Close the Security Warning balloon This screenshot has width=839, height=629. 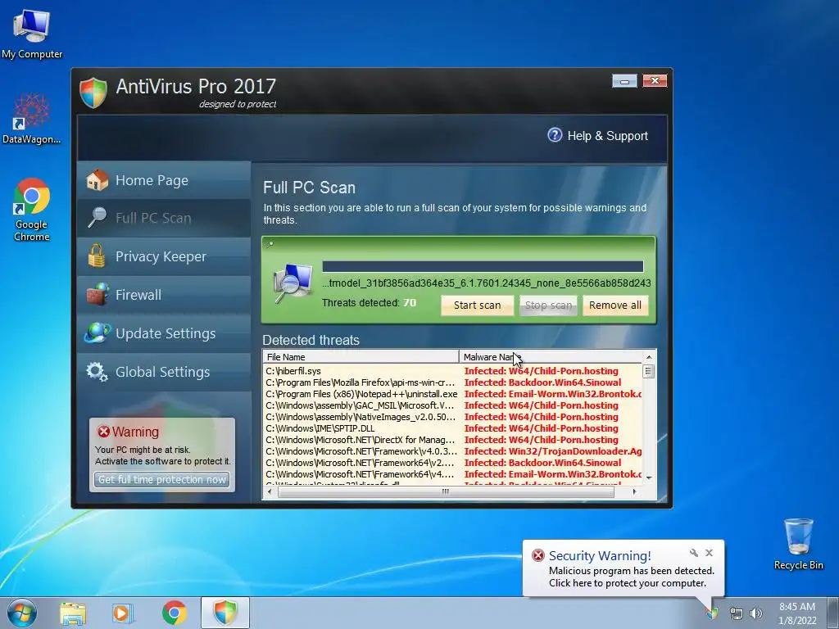pyautogui.click(x=709, y=553)
